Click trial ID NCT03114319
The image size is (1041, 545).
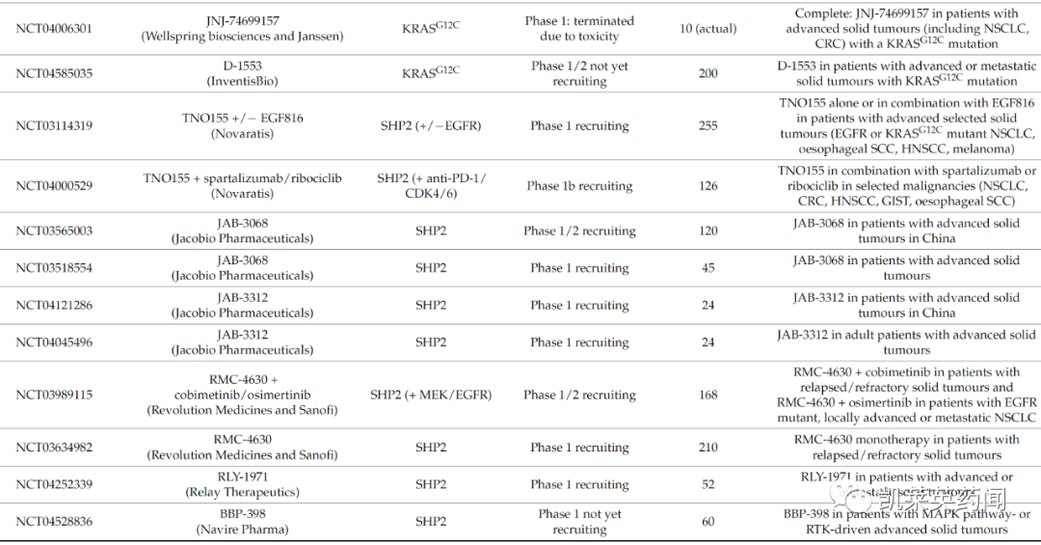click(54, 125)
